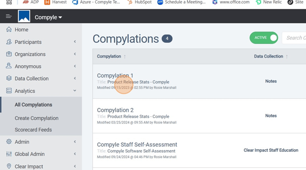Screen dimensions: 306x170
Task: Click the Home house icon
Action: point(9,29)
